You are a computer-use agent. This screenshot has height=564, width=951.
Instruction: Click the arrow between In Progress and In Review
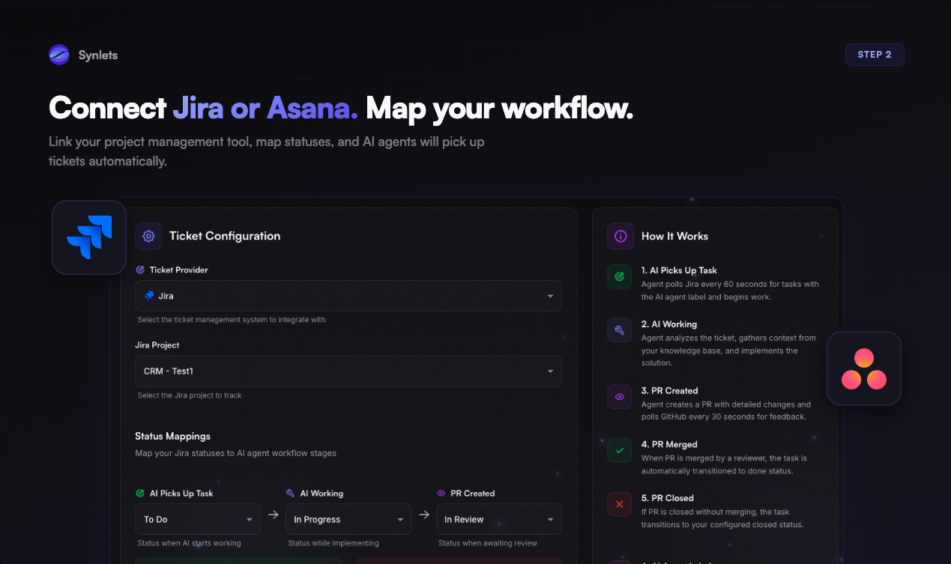(x=424, y=515)
